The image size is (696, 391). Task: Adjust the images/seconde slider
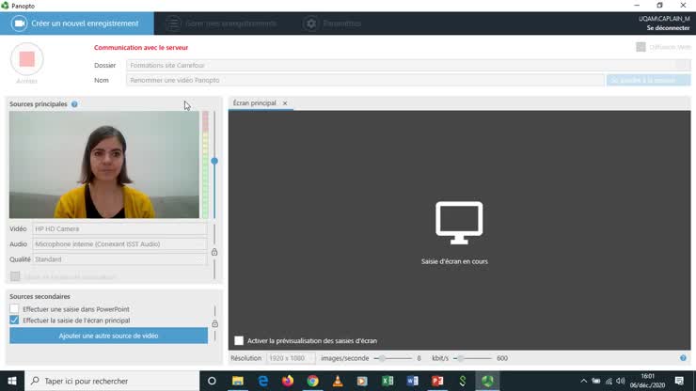382,358
